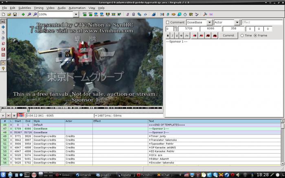This screenshot has height=178, width=285.
Task: Select the vector clip video tool
Action: click(3, 55)
